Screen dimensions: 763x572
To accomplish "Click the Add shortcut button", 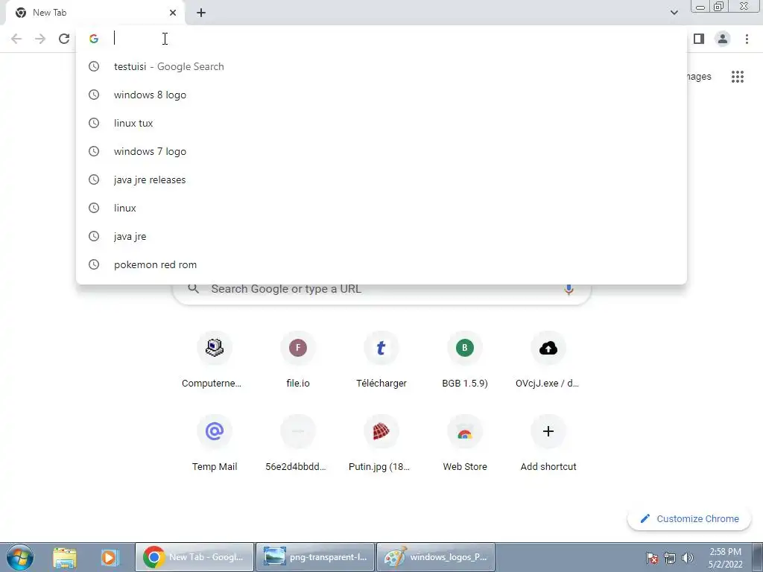I will [548, 444].
